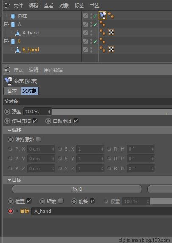Click the 目标 link field containing A_hand
The width and height of the screenshot is (172, 243).
coord(102,211)
